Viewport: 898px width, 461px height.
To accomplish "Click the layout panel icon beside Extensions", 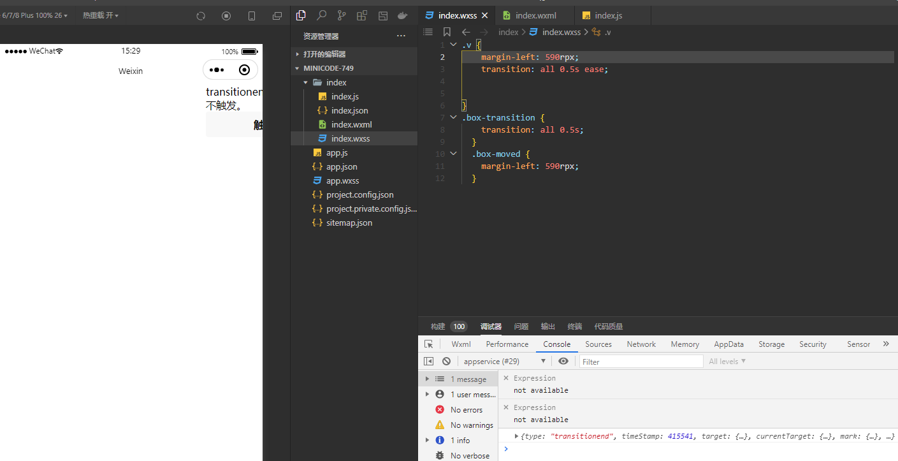I will 382,15.
